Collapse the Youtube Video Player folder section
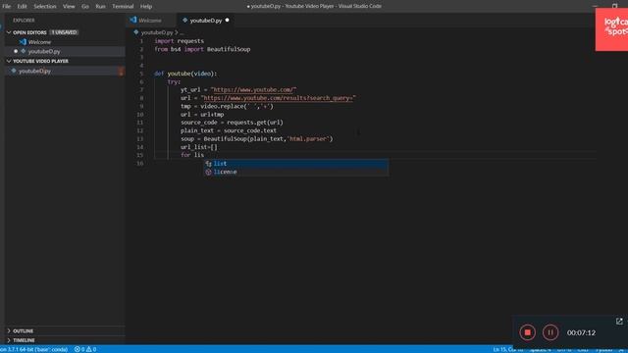 coord(9,61)
